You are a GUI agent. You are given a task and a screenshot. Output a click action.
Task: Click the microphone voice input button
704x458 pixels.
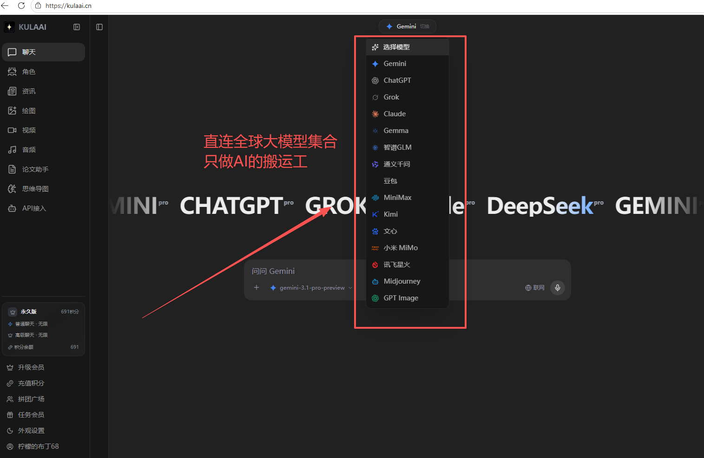point(558,288)
